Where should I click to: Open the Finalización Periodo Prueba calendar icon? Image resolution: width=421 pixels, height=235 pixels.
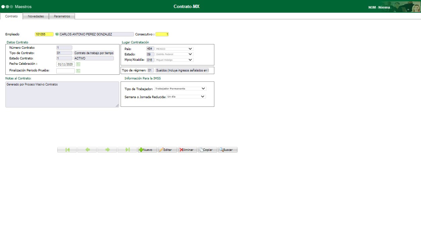(x=78, y=71)
